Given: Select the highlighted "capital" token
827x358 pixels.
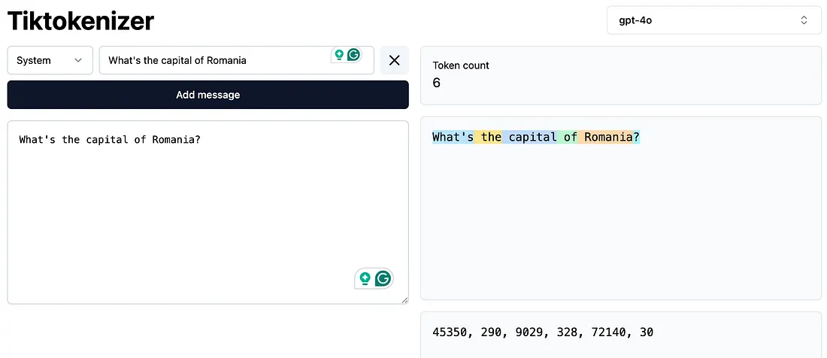Looking at the screenshot, I should click(x=532, y=137).
